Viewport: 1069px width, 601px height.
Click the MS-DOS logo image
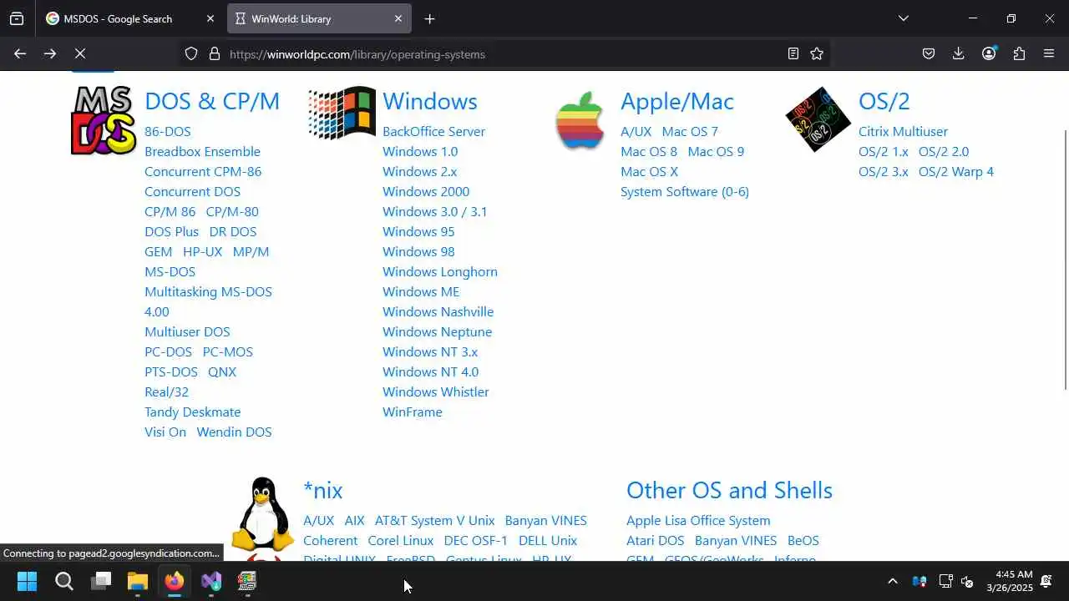[104, 120]
